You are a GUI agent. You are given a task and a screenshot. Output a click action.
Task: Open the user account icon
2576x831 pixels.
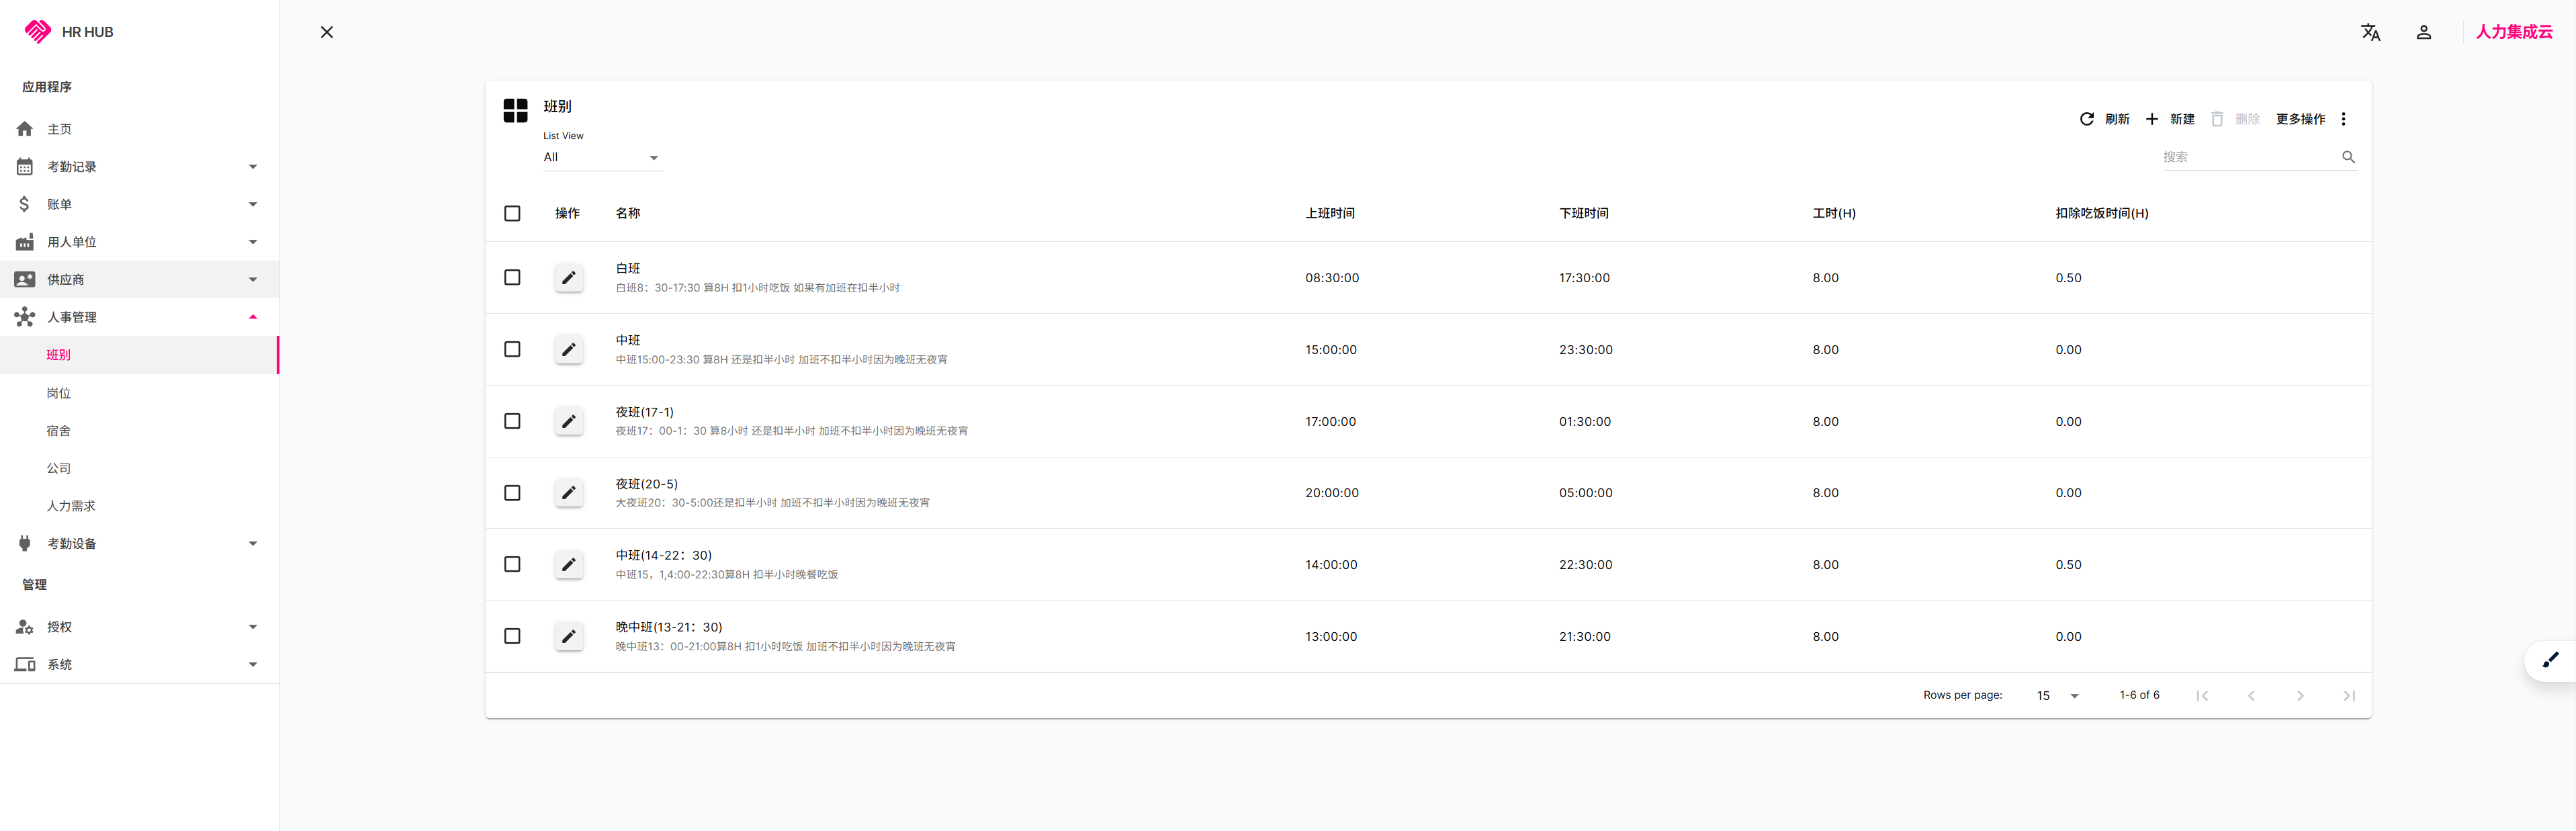pyautogui.click(x=2423, y=32)
